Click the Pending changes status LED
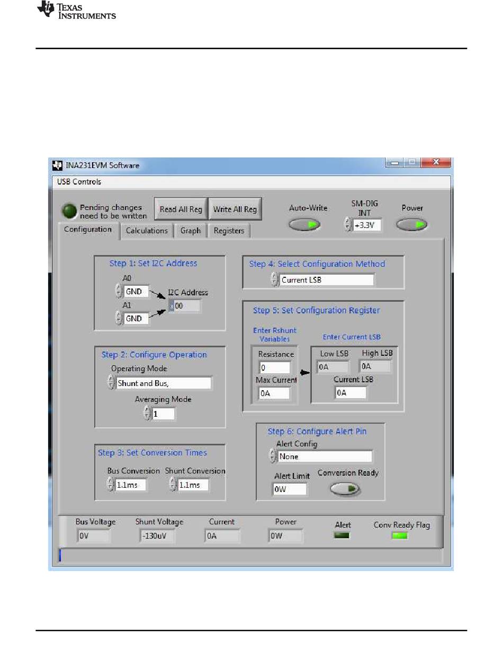Screen dimensions: 503x658 [70, 211]
